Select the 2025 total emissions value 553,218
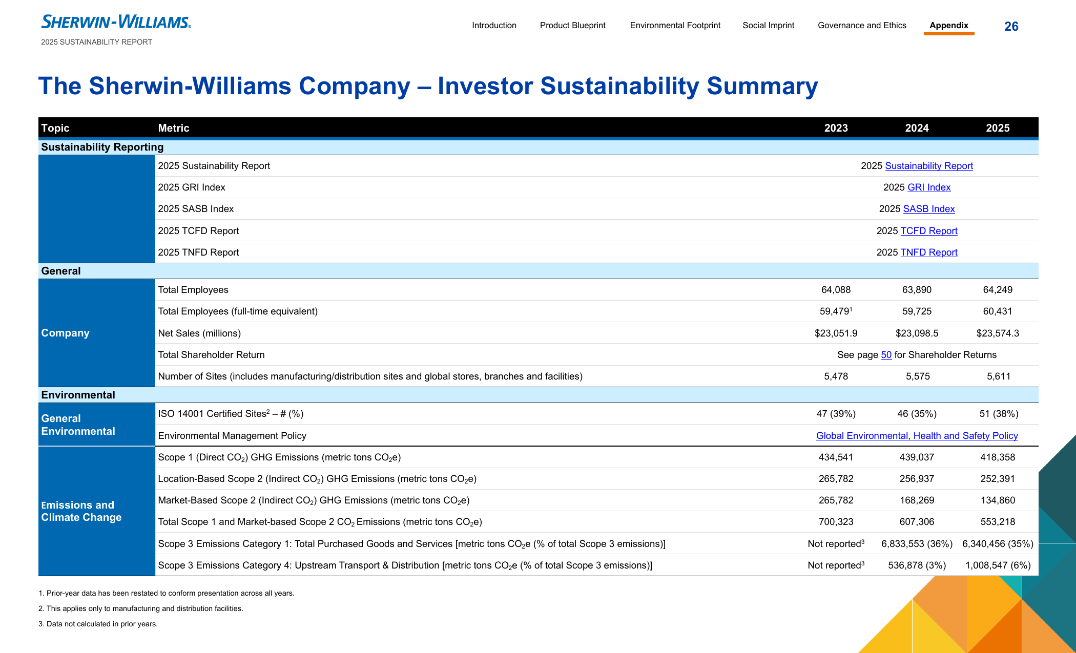This screenshot has height=653, width=1076. pos(998,522)
